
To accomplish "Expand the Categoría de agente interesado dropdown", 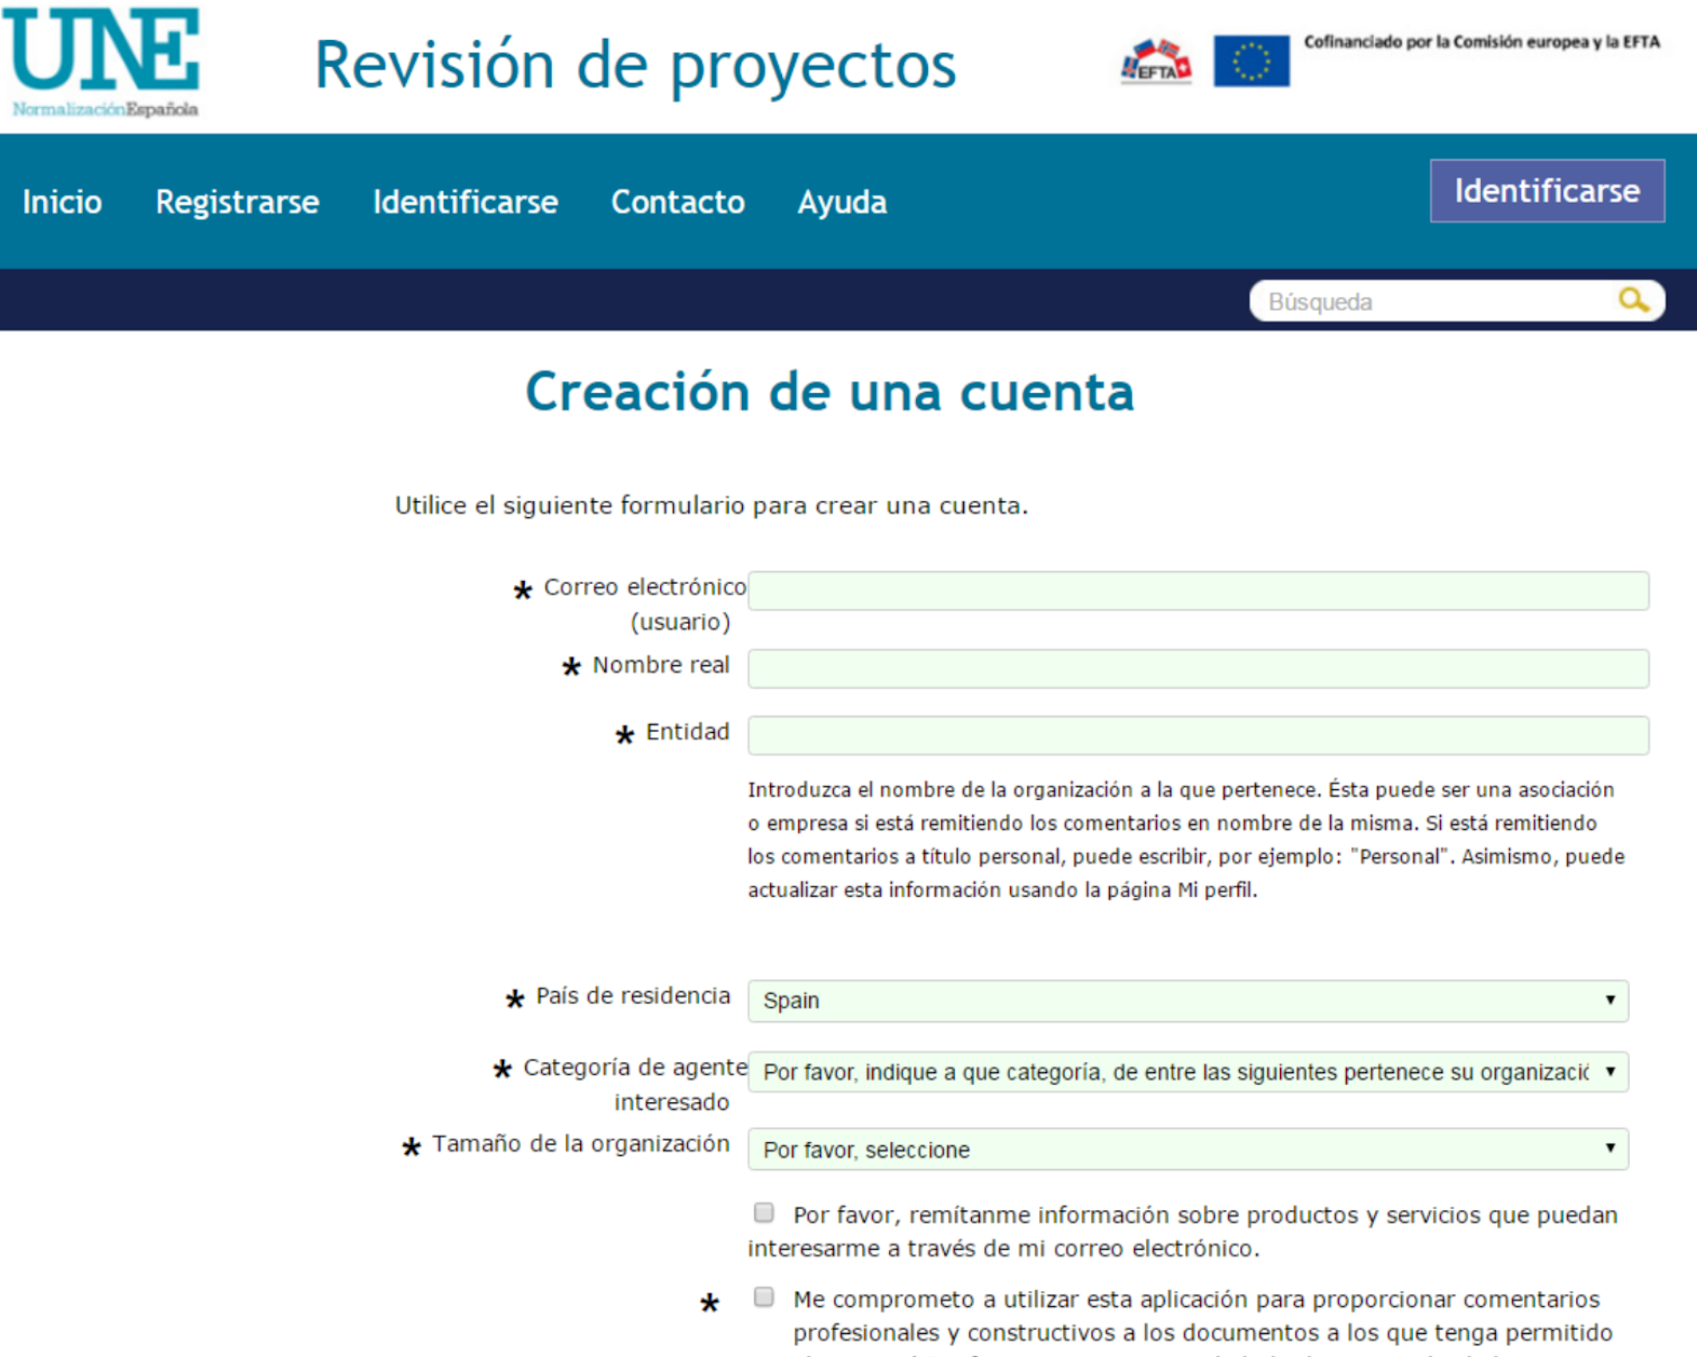I will (1188, 1072).
